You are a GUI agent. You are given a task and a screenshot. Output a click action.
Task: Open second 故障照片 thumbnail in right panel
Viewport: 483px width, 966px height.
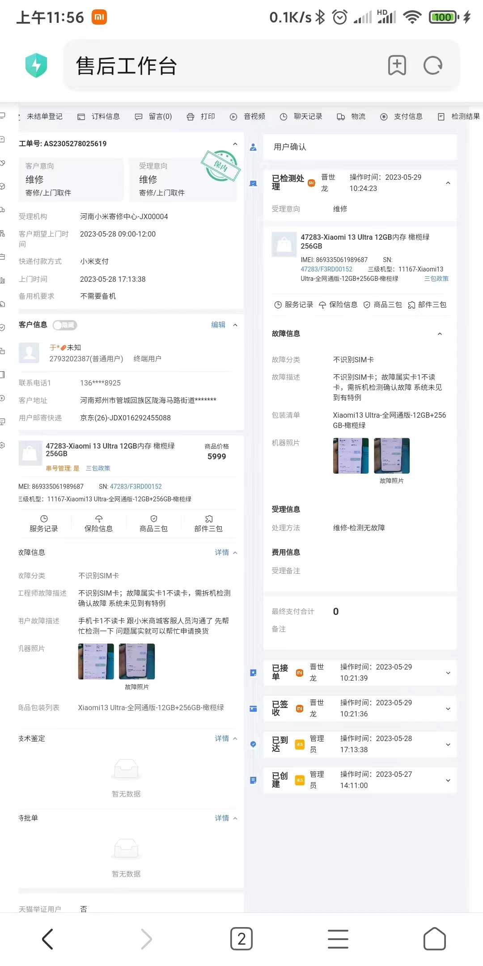[392, 456]
